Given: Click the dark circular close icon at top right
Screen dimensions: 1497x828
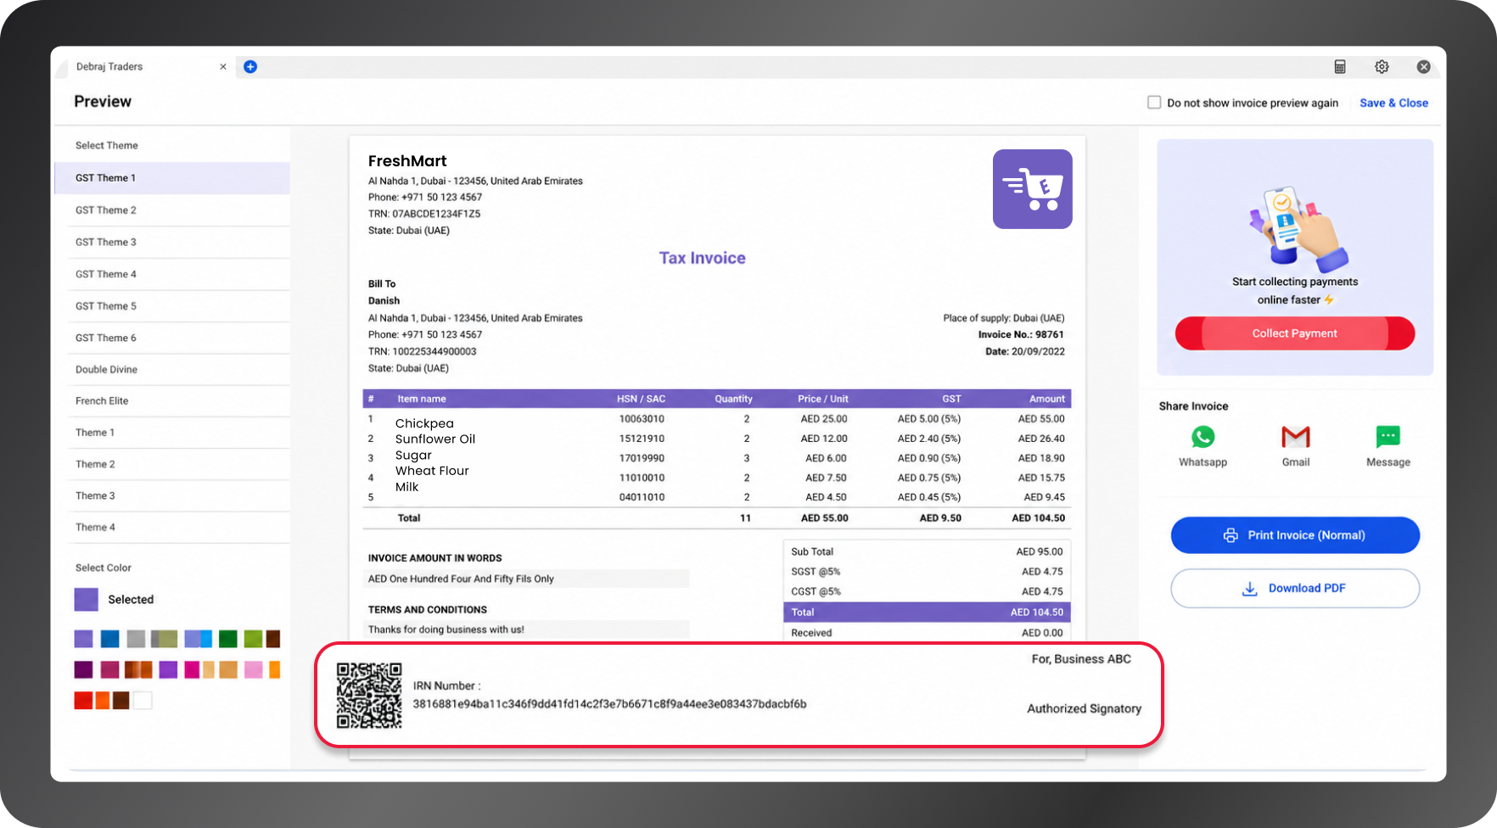Looking at the screenshot, I should click(1424, 67).
